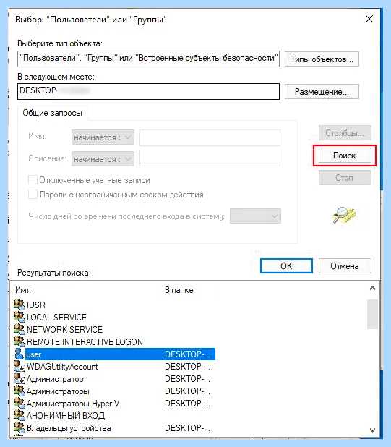Click the REMOTE INTERACTIVE LOGON group icon
Viewport: 391px width, 447px height.
coord(20,341)
